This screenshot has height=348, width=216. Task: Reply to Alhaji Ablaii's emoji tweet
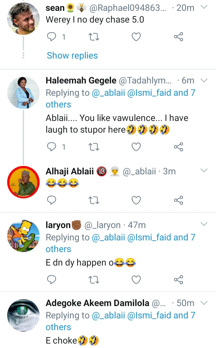52,200
